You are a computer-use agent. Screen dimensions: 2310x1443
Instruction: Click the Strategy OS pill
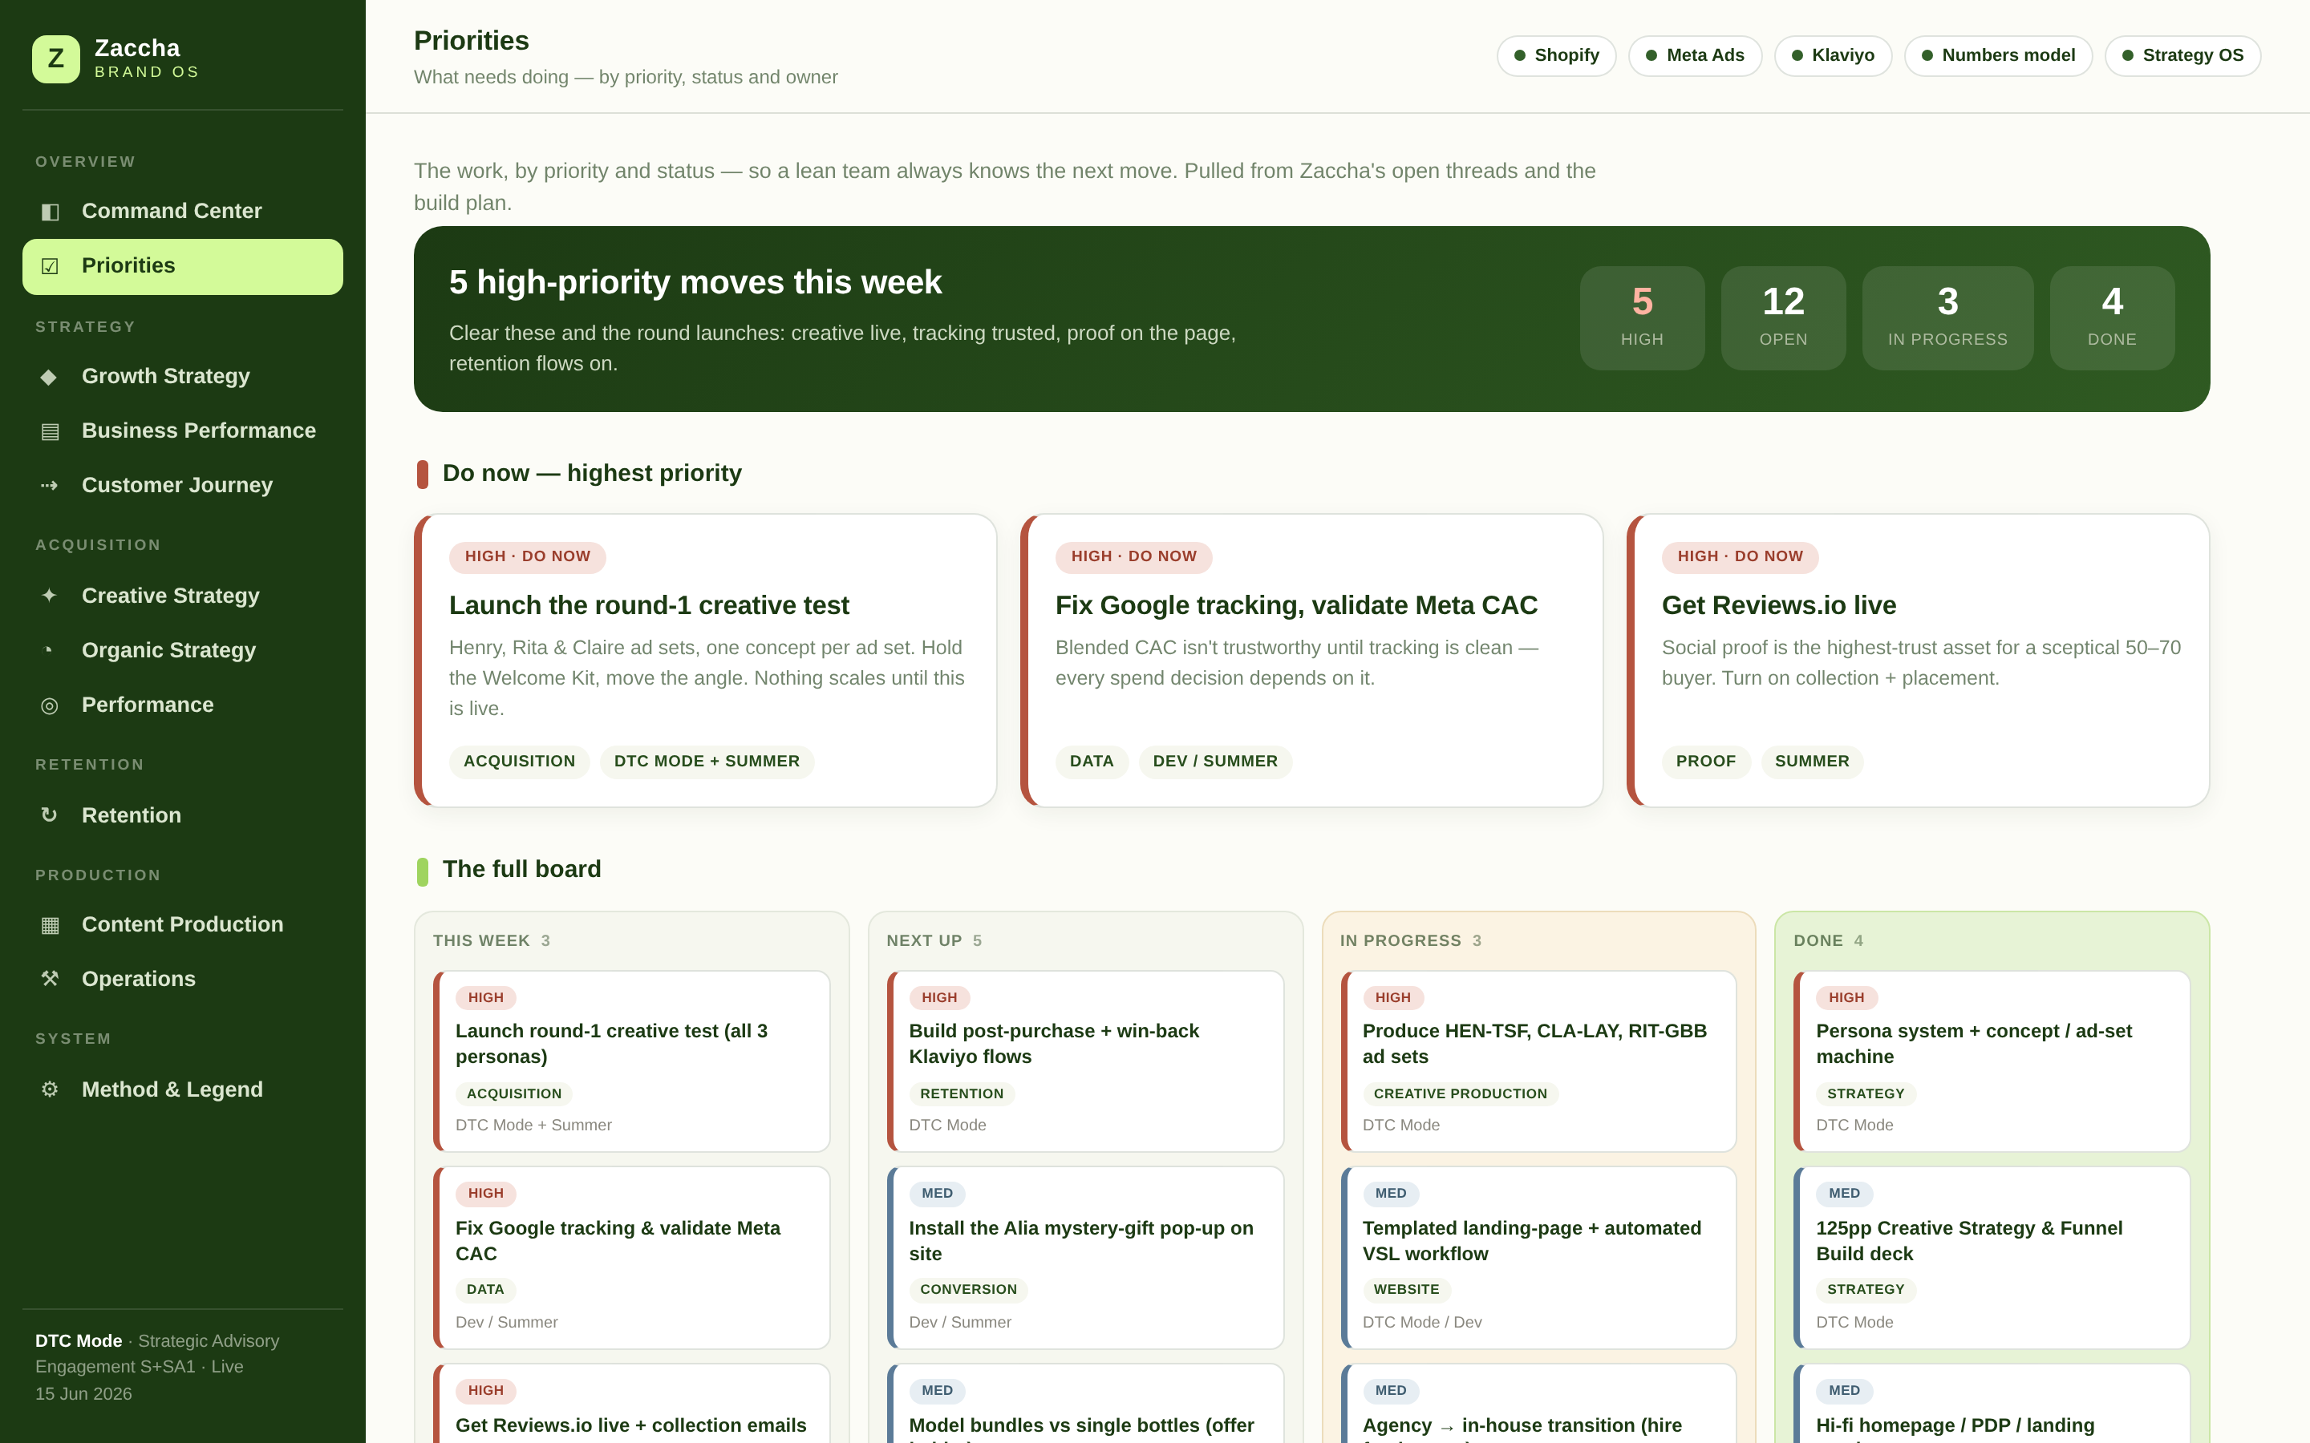pyautogui.click(x=2182, y=55)
